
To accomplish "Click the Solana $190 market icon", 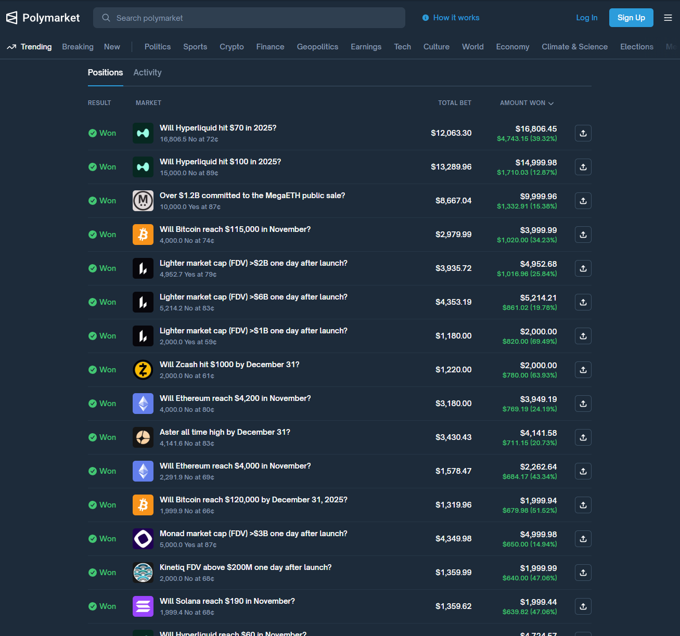I will 143,606.
